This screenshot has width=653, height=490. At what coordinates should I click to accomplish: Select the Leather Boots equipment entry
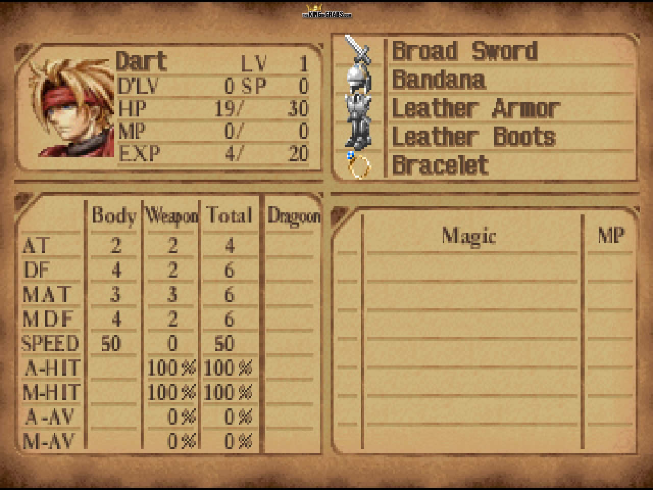[473, 137]
